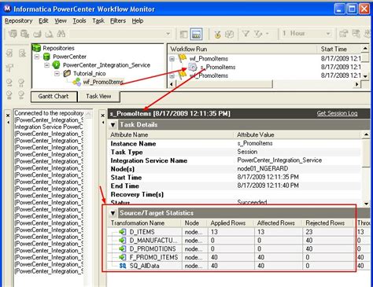
Task: Click 'Integration Service PowerC' output line
Action: click(x=49, y=127)
